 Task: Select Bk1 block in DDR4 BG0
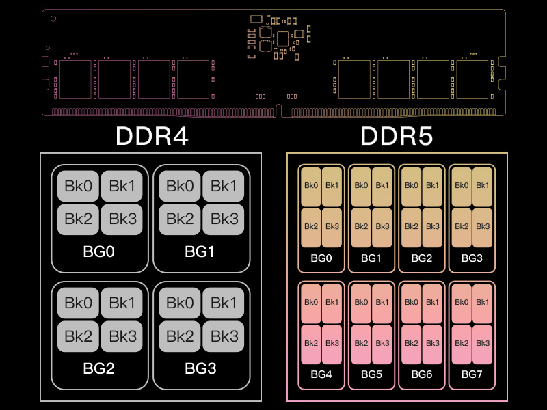(x=122, y=186)
